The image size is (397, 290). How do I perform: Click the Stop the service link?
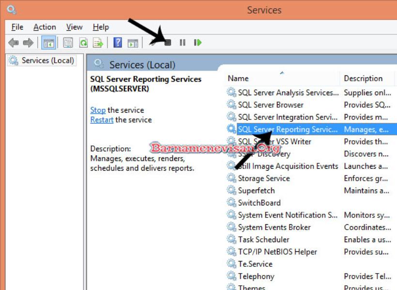(98, 110)
